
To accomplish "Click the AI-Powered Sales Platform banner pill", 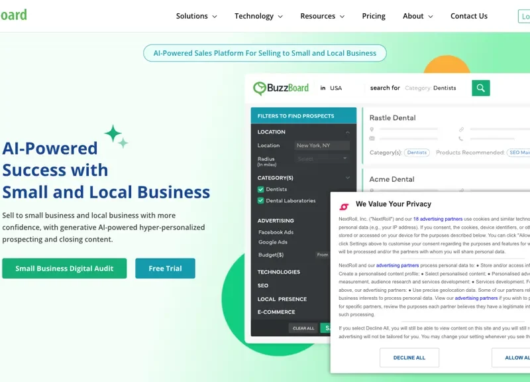I will pos(264,53).
